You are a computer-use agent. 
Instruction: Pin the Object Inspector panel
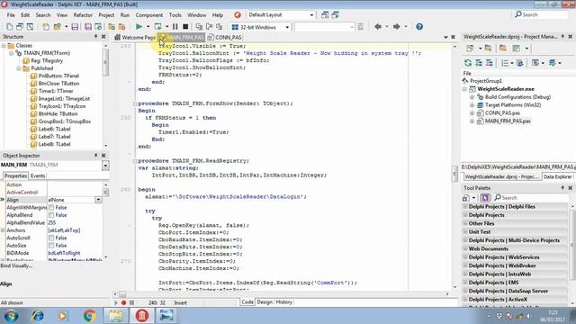(96, 156)
